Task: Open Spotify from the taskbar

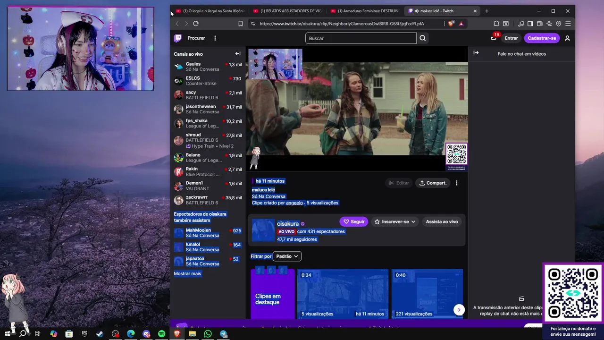Action: pyautogui.click(x=161, y=334)
